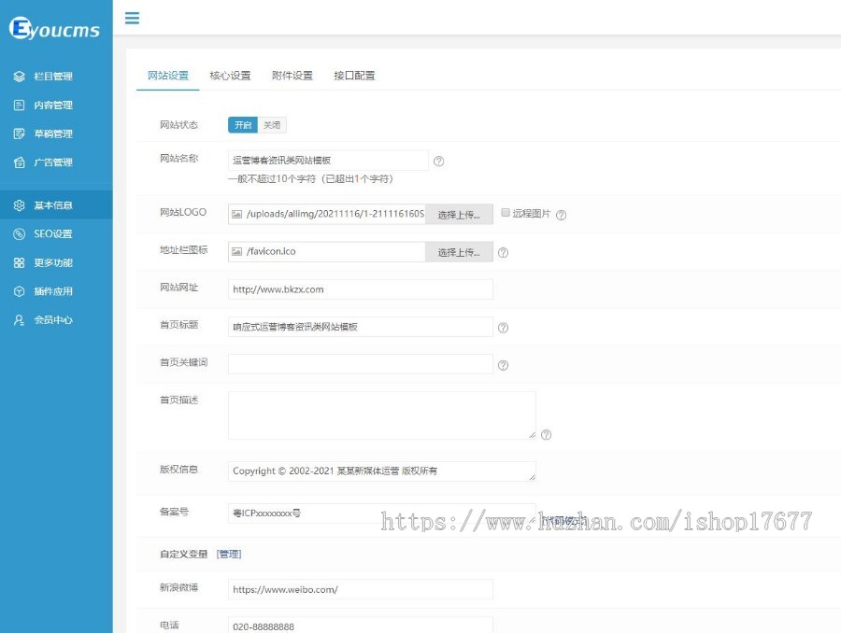Open 插件应用 in sidebar
841x633 pixels.
[56, 291]
